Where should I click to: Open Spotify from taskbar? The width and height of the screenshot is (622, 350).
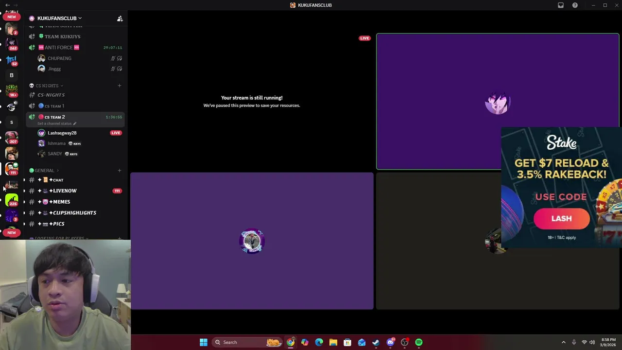419,342
